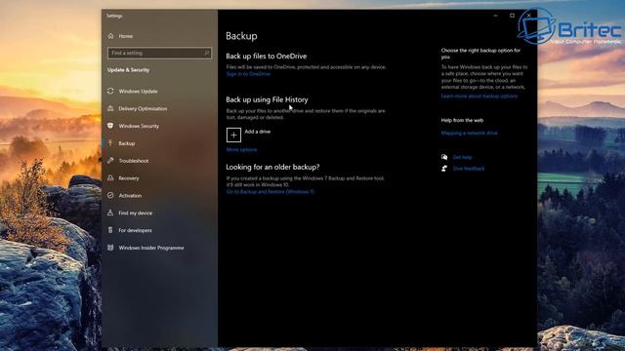Click the search magnifier icon
This screenshot has width=625, height=351.
pos(206,53)
